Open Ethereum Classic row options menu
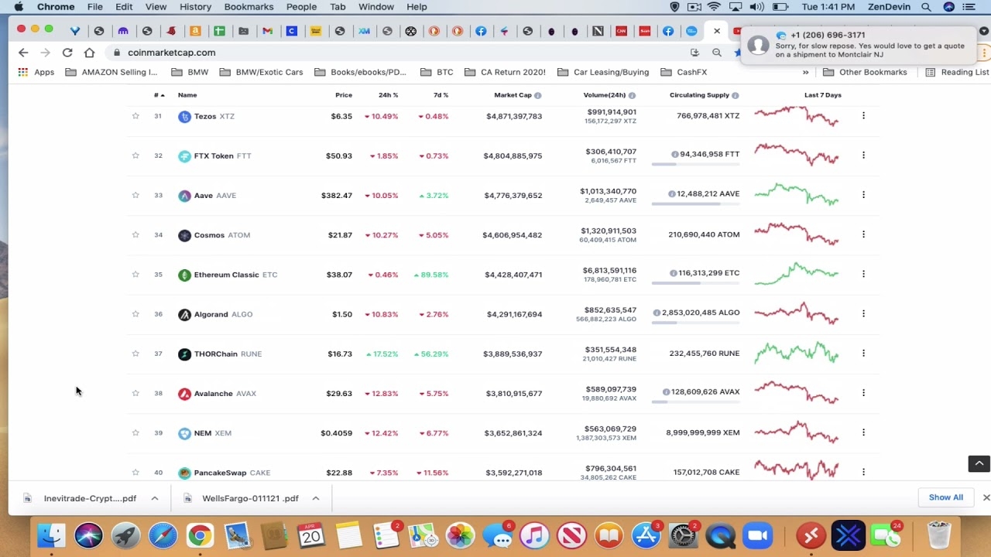This screenshot has width=991, height=557. click(x=863, y=274)
